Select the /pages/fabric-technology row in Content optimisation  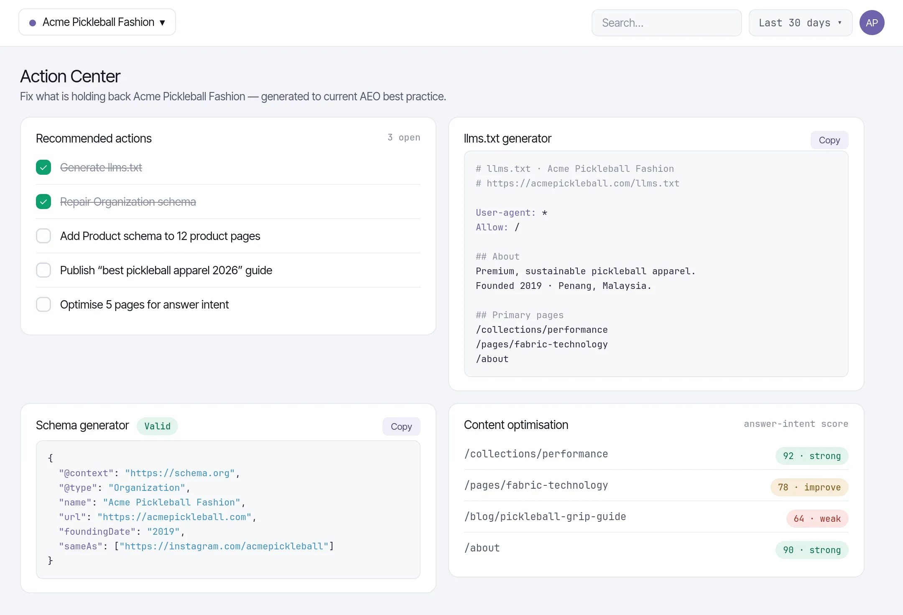[x=656, y=485]
